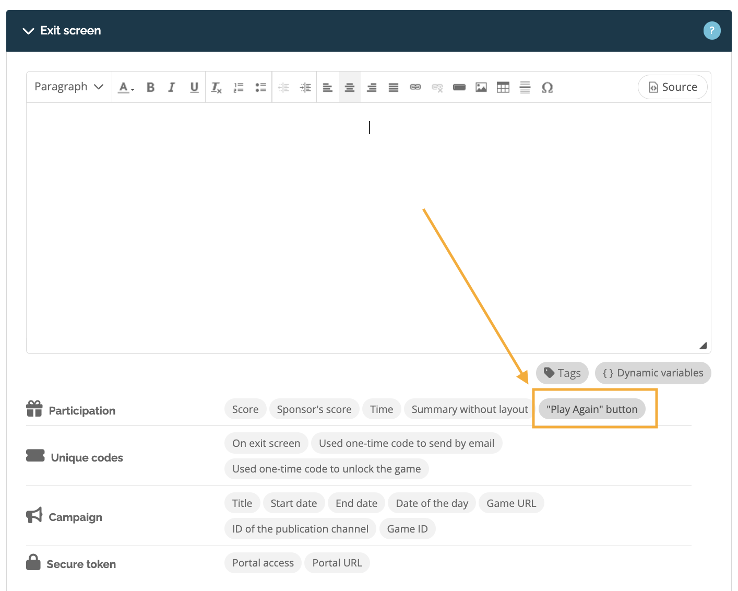Insert Used one-time code to unlock the game
738x591 pixels.
(327, 468)
